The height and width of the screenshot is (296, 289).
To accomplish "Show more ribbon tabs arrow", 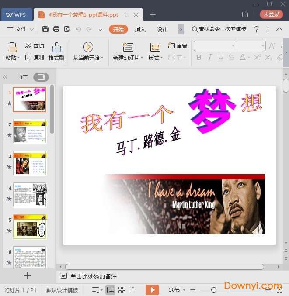I will [181, 29].
